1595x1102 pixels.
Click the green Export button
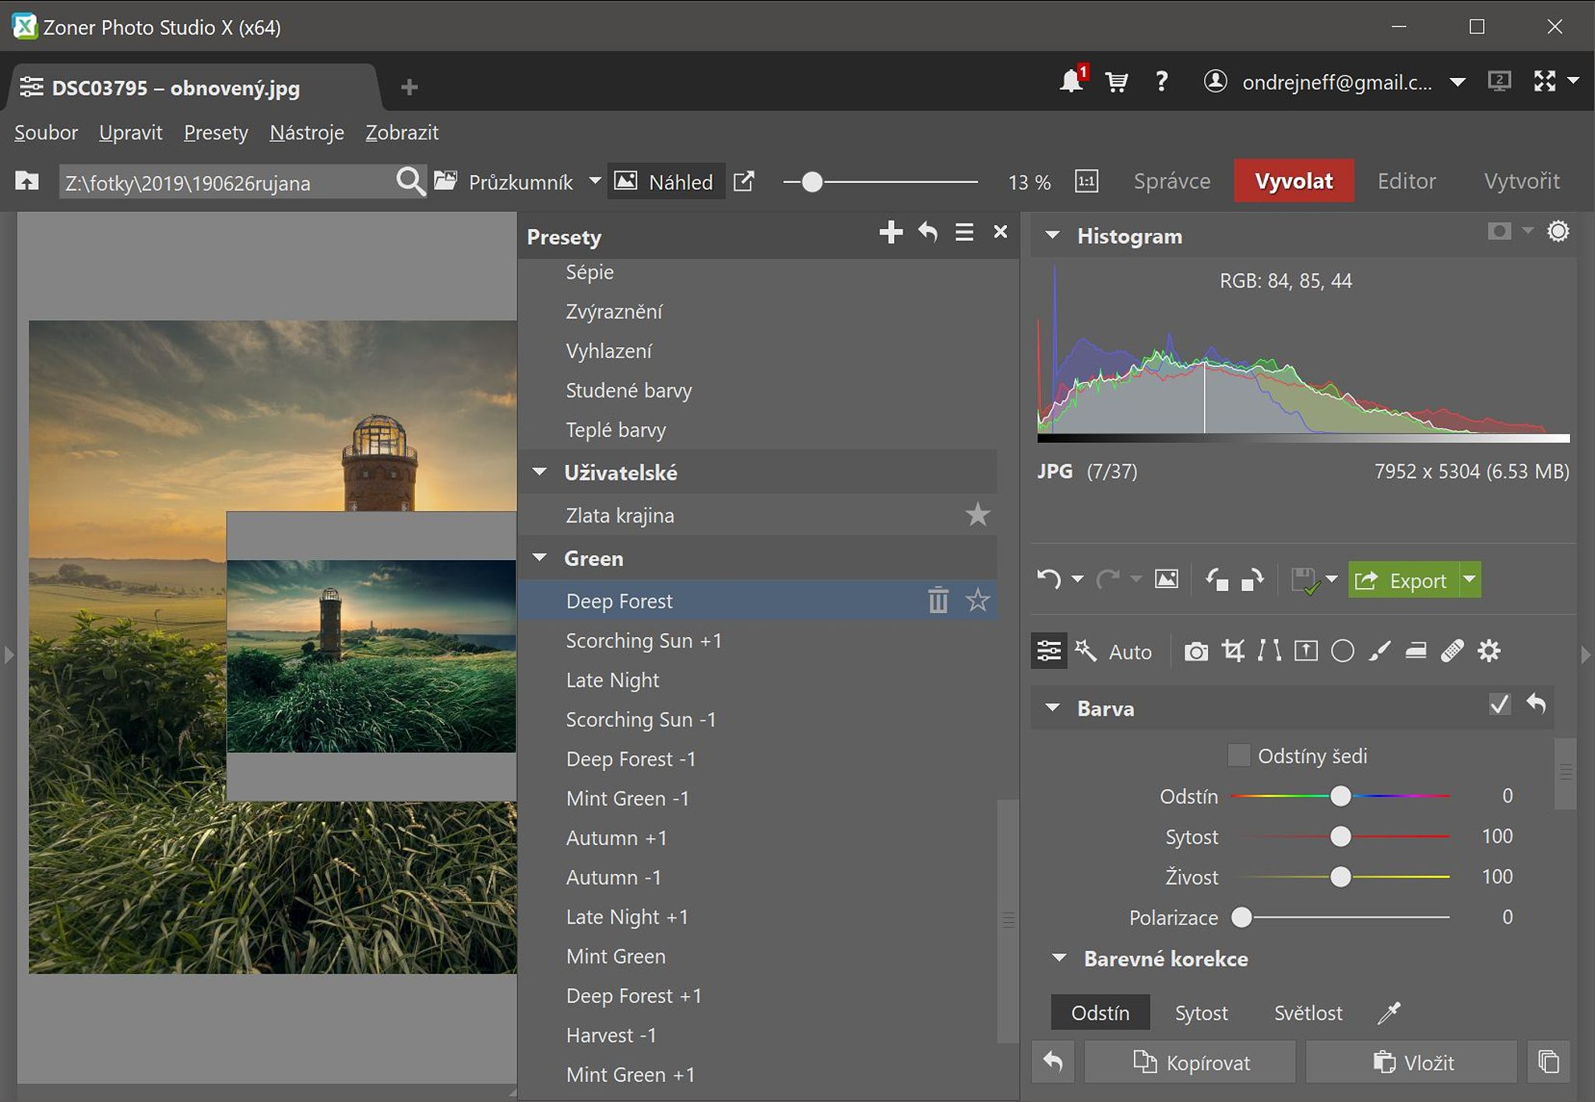coord(1403,579)
